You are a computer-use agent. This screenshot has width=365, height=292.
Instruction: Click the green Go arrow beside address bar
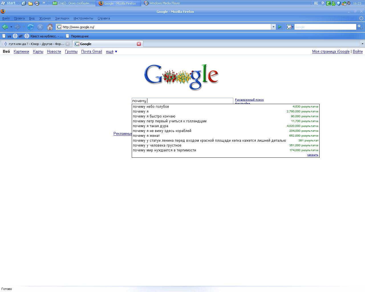(x=280, y=27)
